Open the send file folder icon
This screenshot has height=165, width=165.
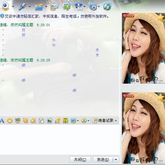click(x=39, y=7)
